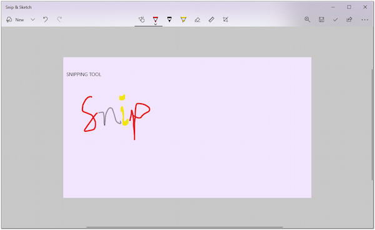Open ballpoint pen options chevron
This screenshot has width=375, height=230.
click(156, 24)
